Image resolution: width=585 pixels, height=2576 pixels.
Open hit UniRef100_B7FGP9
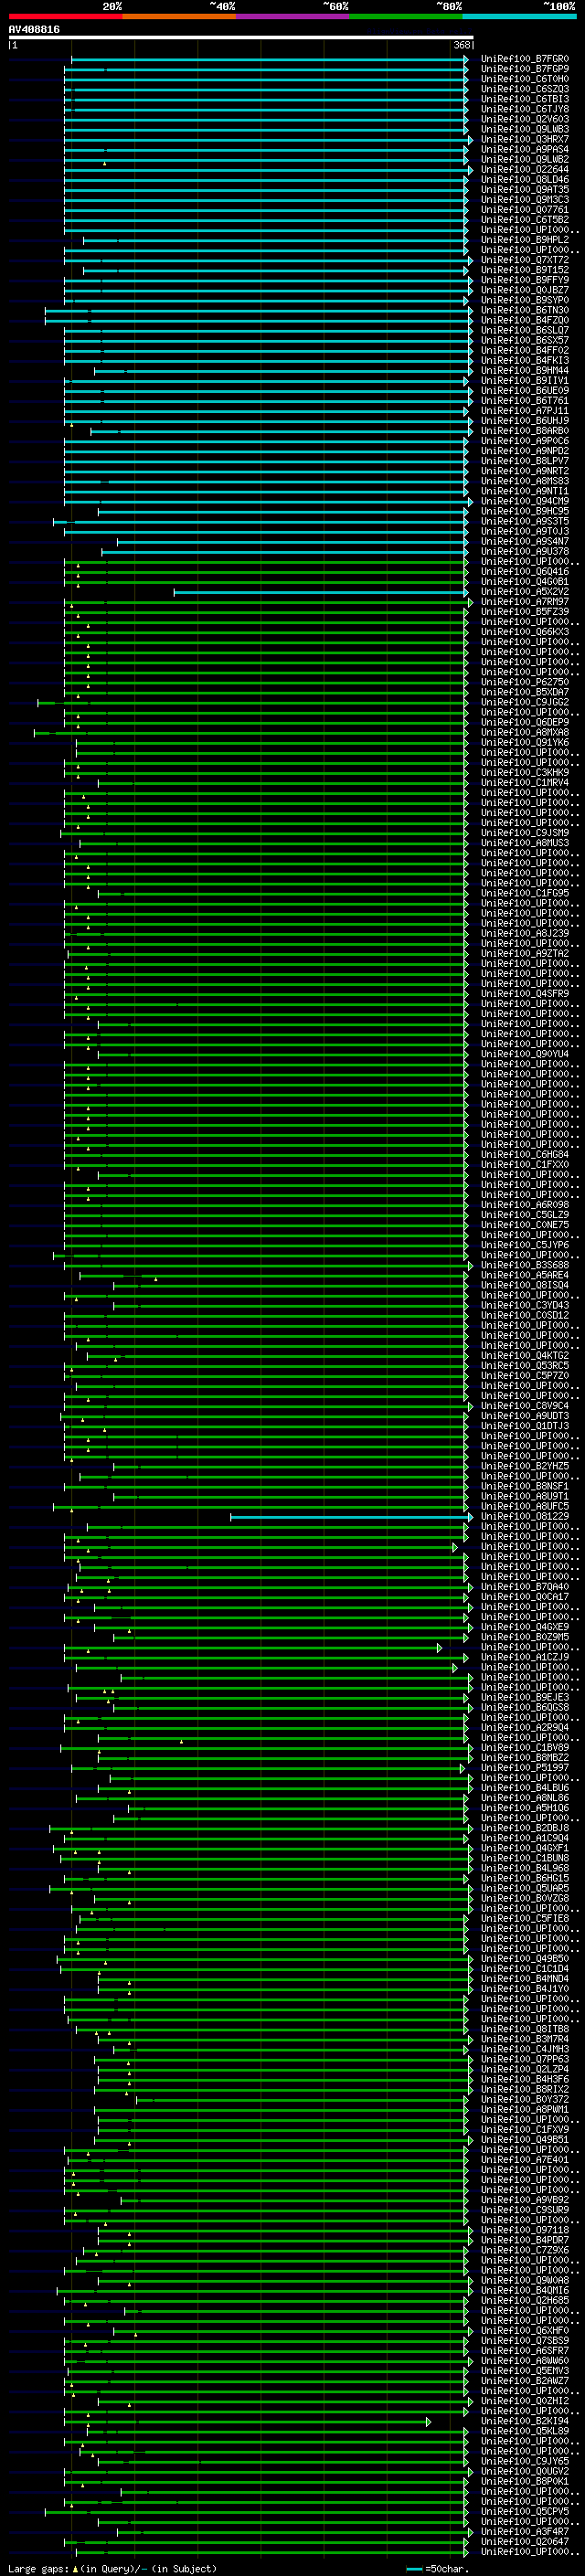pos(525,69)
